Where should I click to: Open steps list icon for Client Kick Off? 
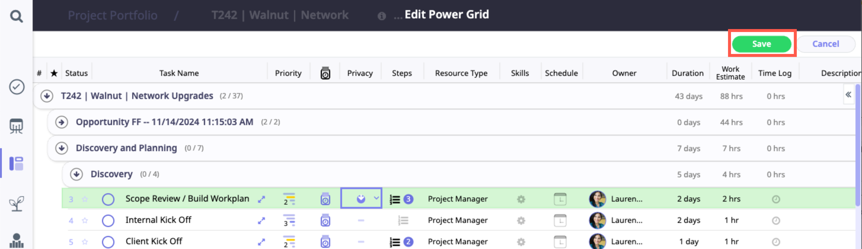tap(395, 242)
